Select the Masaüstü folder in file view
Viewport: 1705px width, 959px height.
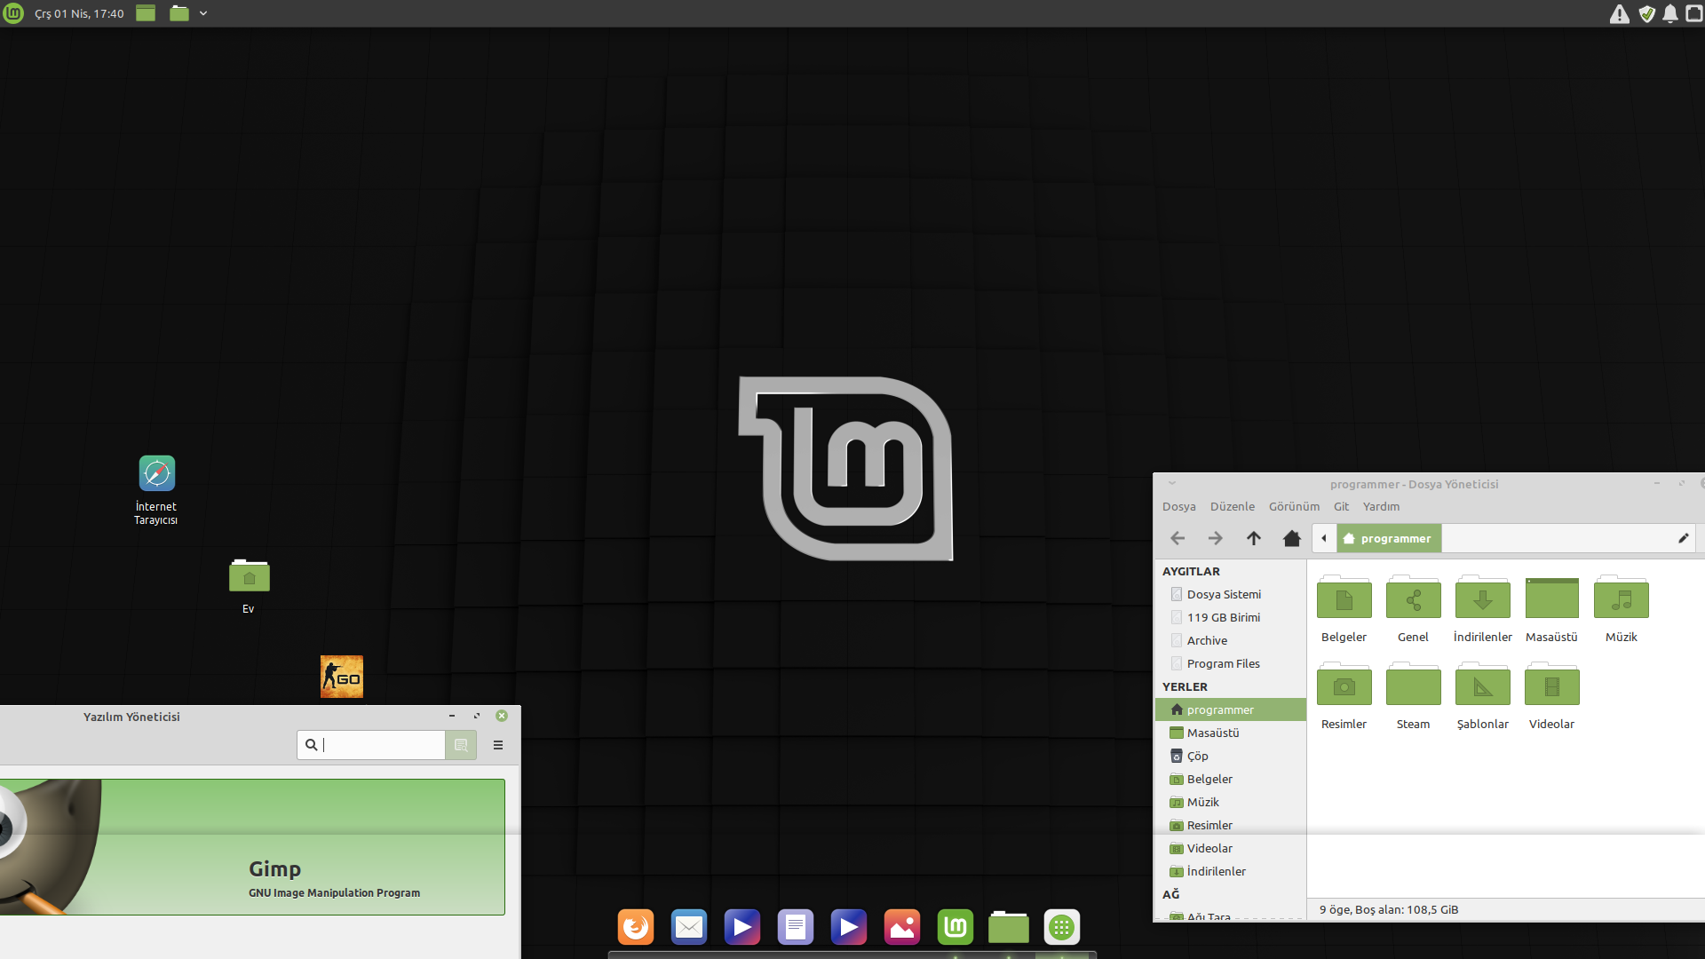point(1552,609)
